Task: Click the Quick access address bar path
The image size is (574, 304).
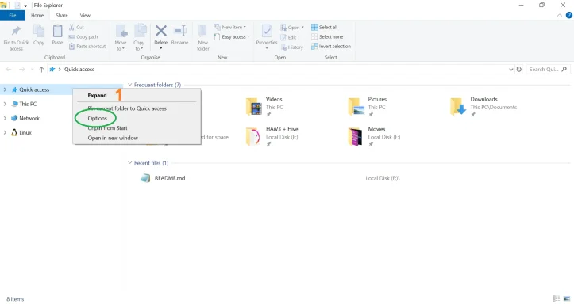Action: 79,70
